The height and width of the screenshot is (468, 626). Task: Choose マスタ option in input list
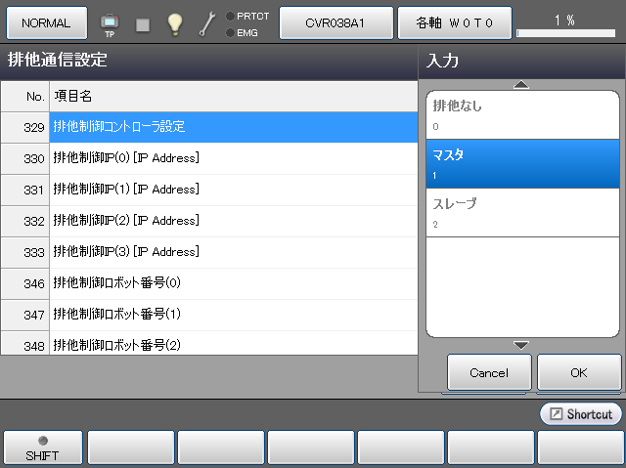point(522,163)
